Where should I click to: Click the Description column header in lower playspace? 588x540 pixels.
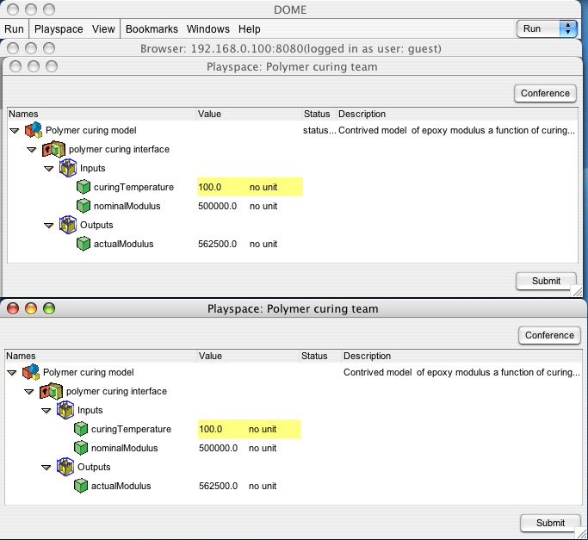pos(462,356)
